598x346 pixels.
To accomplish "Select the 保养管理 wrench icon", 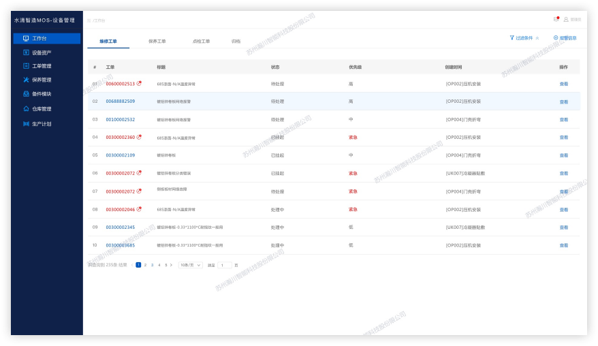I will [26, 80].
